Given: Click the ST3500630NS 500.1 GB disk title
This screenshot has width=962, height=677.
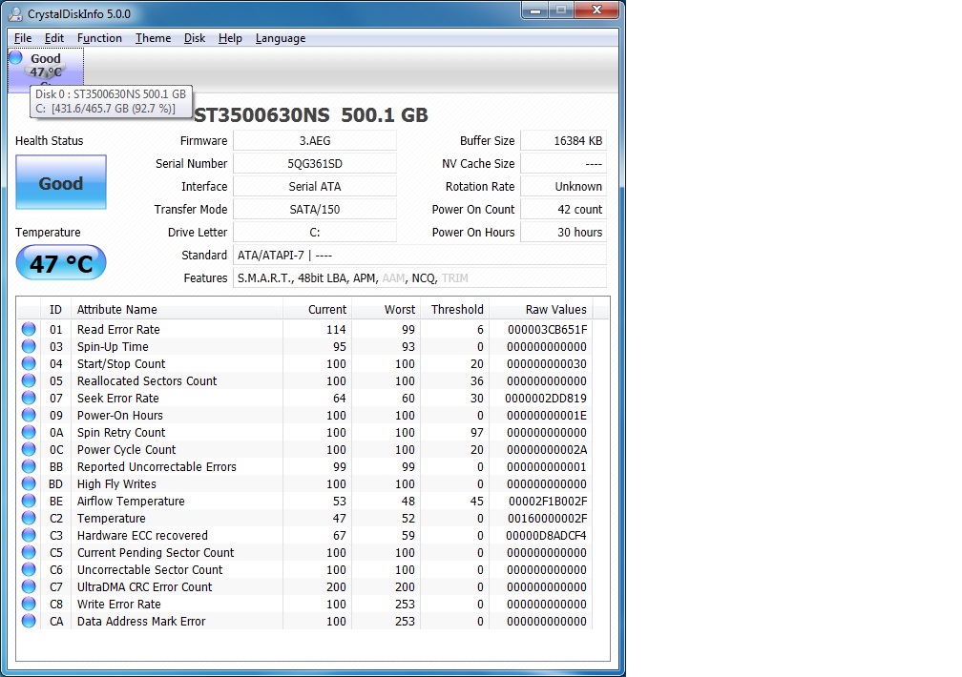Looking at the screenshot, I should (311, 114).
